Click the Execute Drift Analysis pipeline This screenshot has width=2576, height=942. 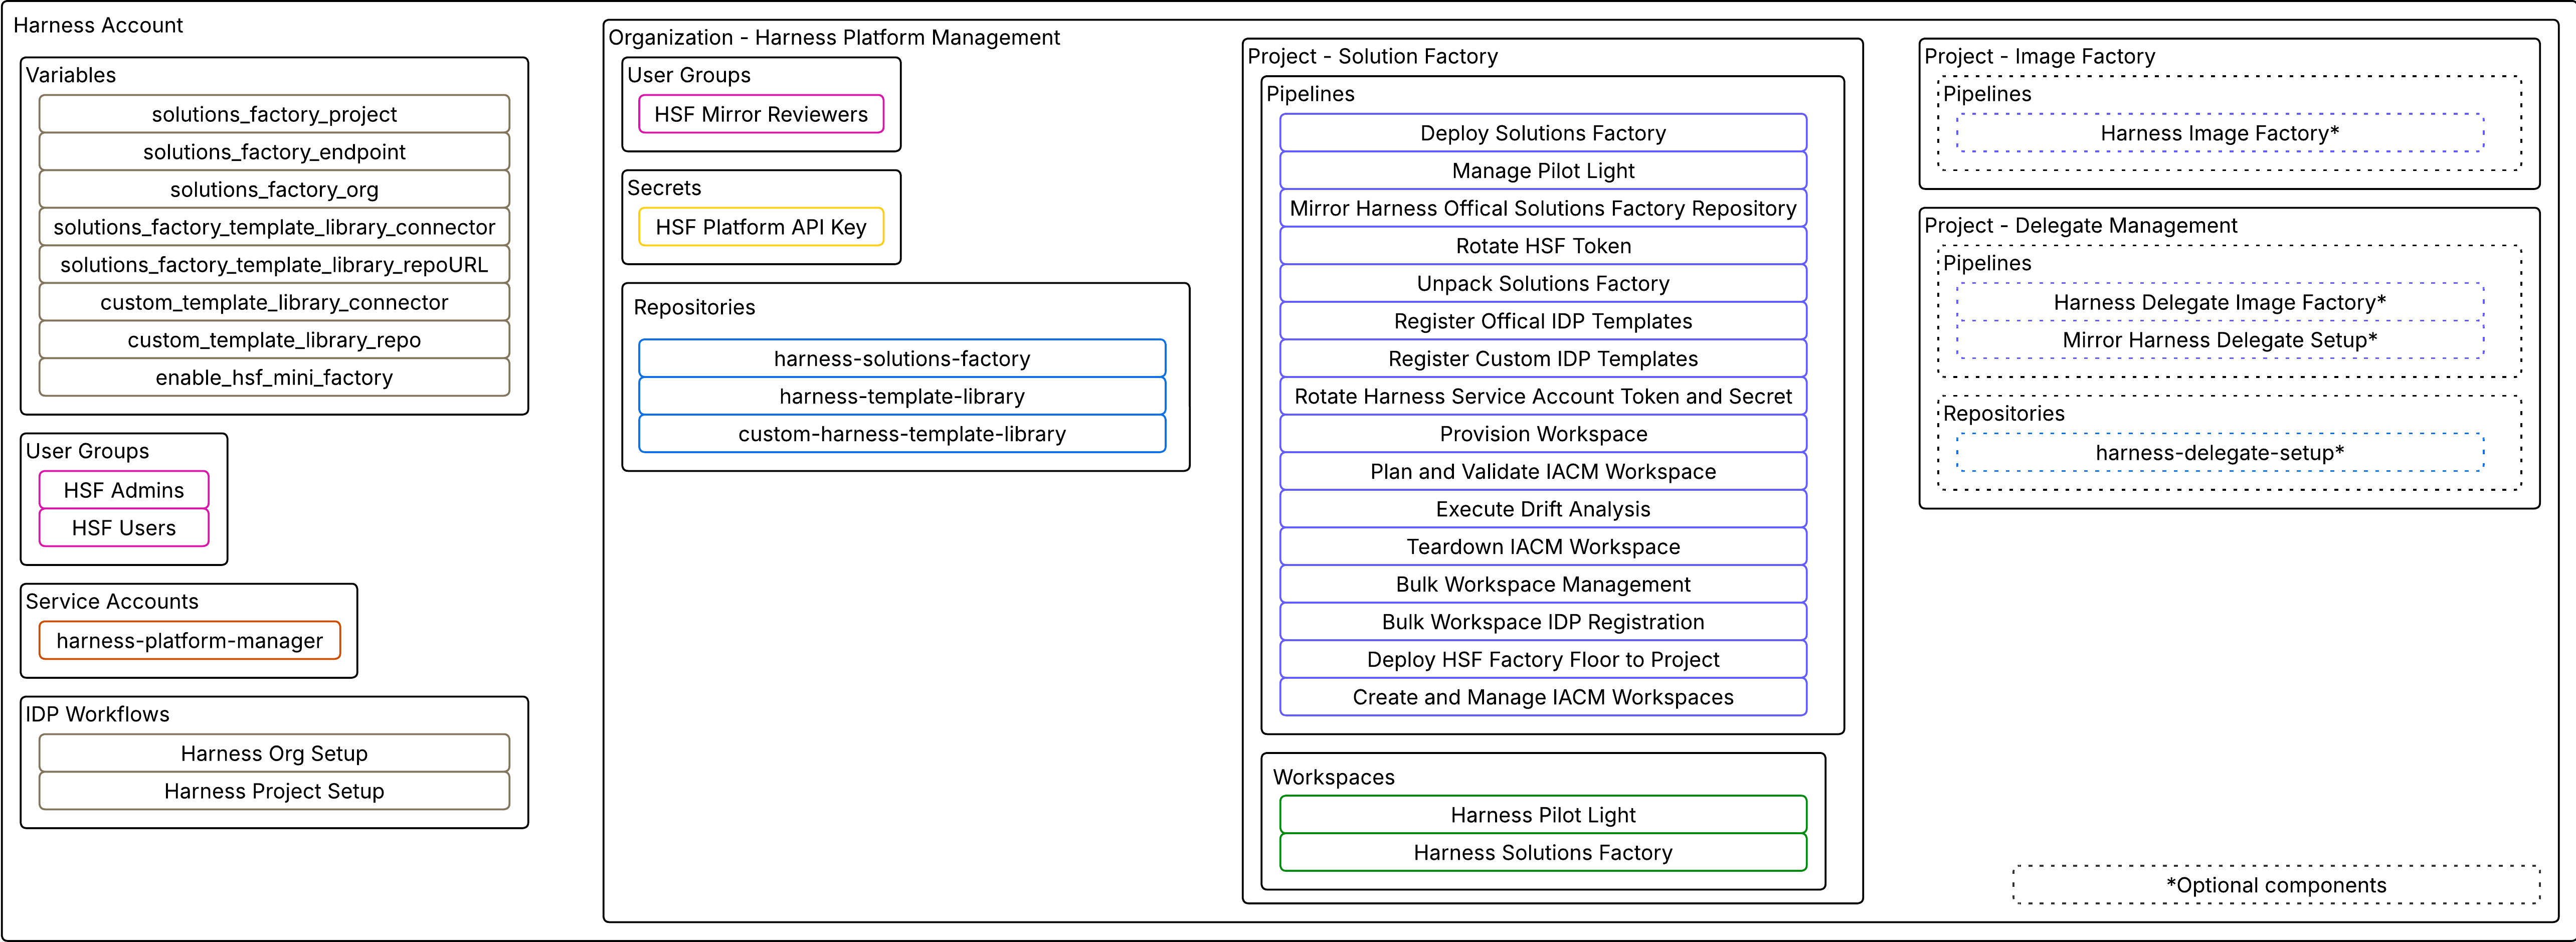point(1543,509)
